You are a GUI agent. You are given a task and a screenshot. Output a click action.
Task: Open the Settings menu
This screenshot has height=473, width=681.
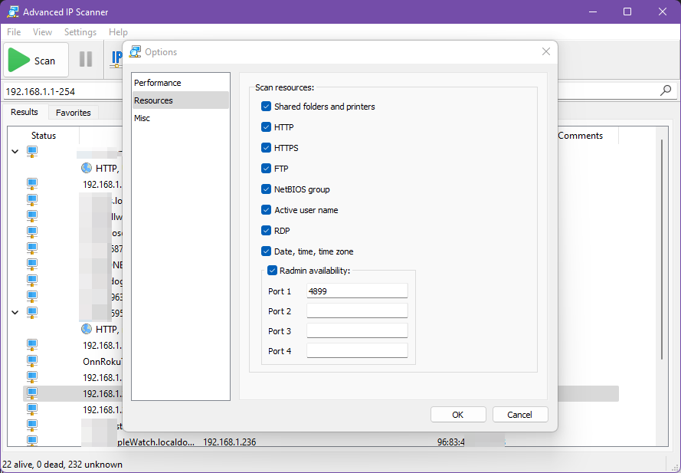(x=80, y=32)
